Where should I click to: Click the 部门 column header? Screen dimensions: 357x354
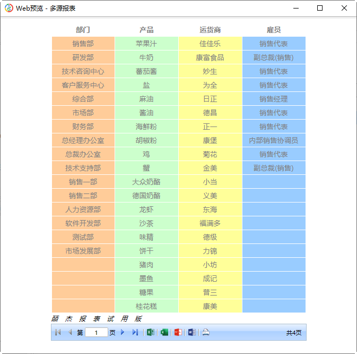click(83, 30)
